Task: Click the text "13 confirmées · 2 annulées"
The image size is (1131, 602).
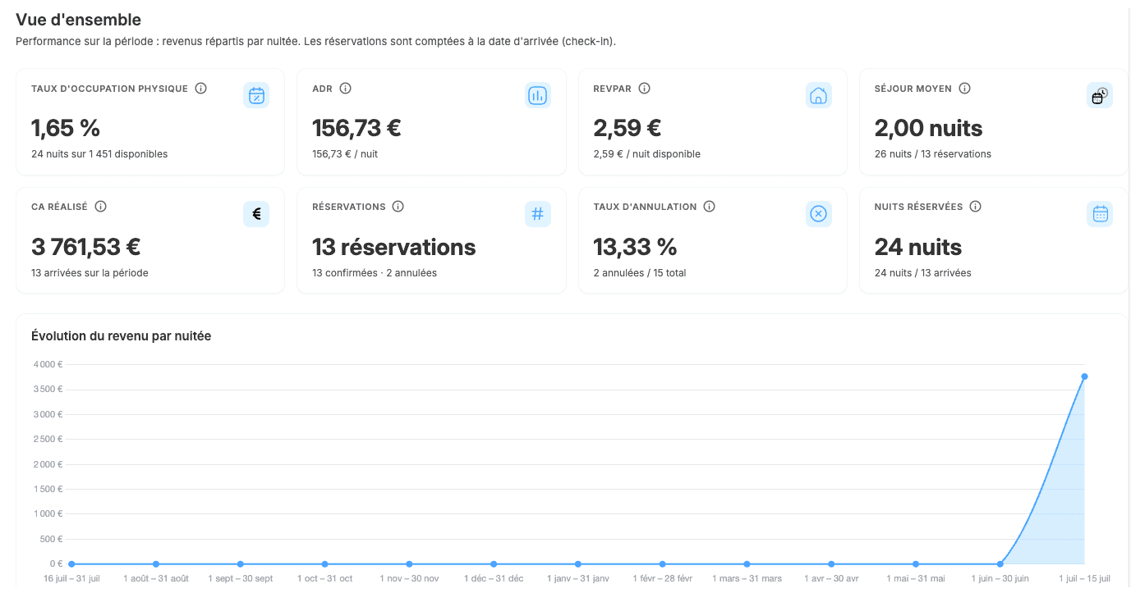Action: coord(375,273)
